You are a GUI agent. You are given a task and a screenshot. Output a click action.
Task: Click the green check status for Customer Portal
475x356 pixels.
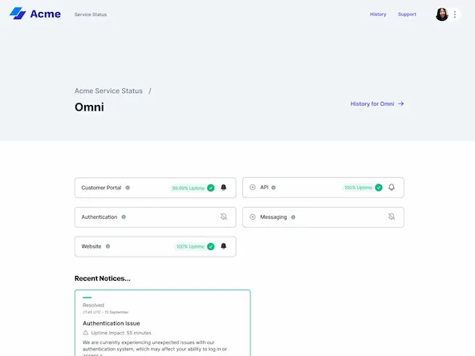pyautogui.click(x=210, y=188)
